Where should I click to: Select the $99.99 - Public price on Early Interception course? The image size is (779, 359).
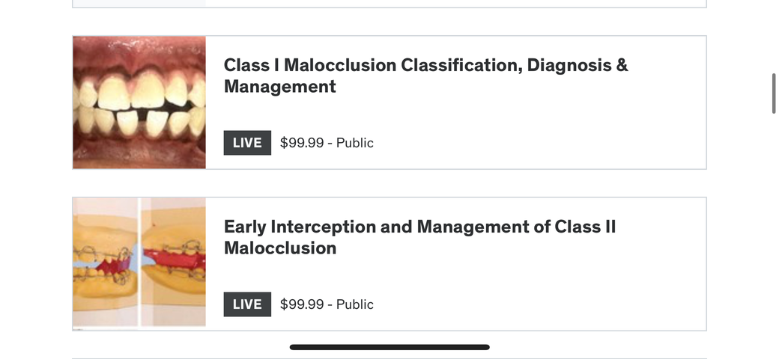point(327,304)
